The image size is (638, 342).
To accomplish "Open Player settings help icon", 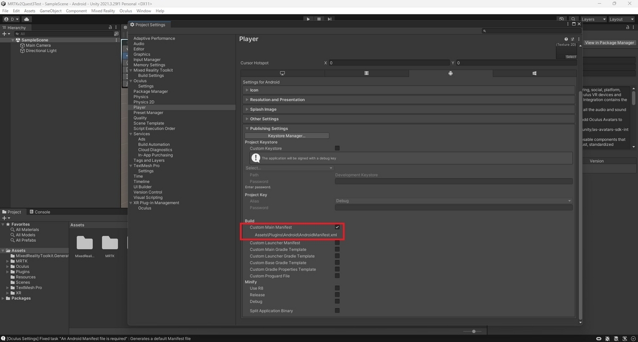I will click(566, 39).
